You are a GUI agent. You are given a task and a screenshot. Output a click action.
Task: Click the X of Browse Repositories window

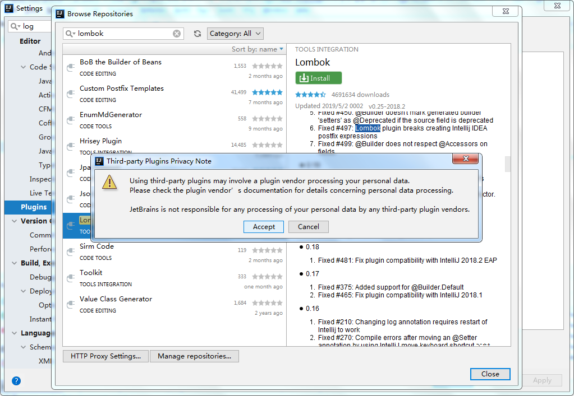[506, 11]
